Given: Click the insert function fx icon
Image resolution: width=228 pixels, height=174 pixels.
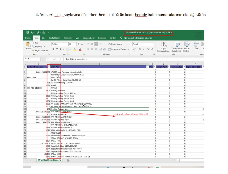Looking at the screenshot, I should tap(60, 59).
